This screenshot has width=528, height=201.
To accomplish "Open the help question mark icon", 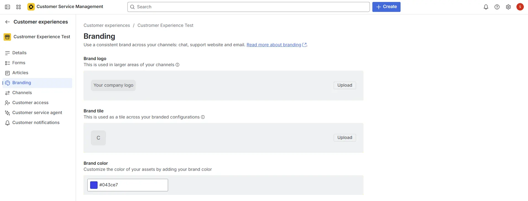I will click(497, 7).
